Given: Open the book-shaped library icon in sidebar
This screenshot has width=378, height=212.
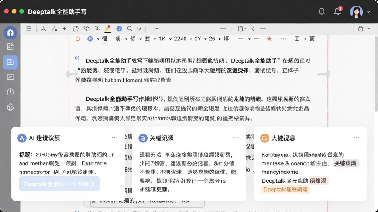Looking at the screenshot, I should 10,47.
